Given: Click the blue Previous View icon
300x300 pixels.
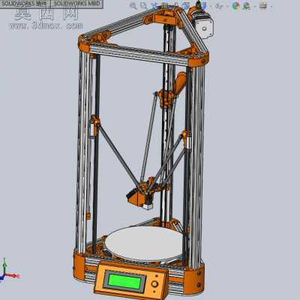Looking at the screenshot, I should pos(154,6).
